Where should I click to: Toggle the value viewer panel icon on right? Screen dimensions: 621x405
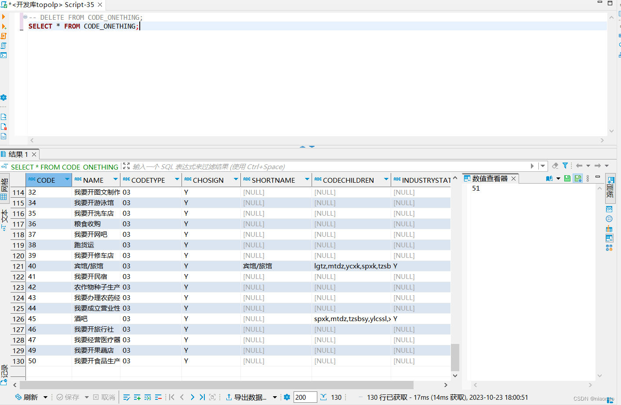click(609, 238)
